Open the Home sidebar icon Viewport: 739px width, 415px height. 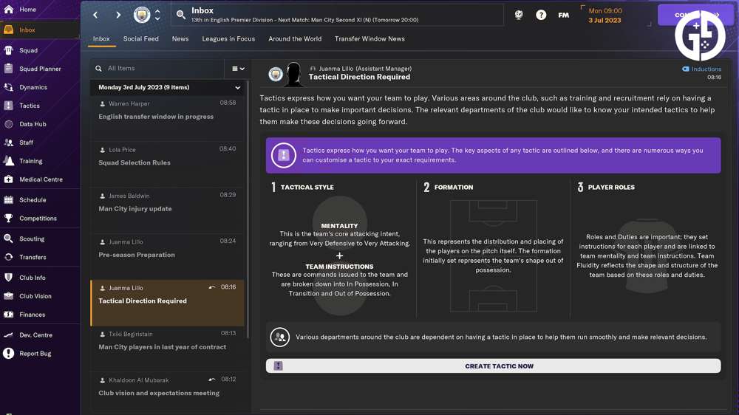click(8, 9)
